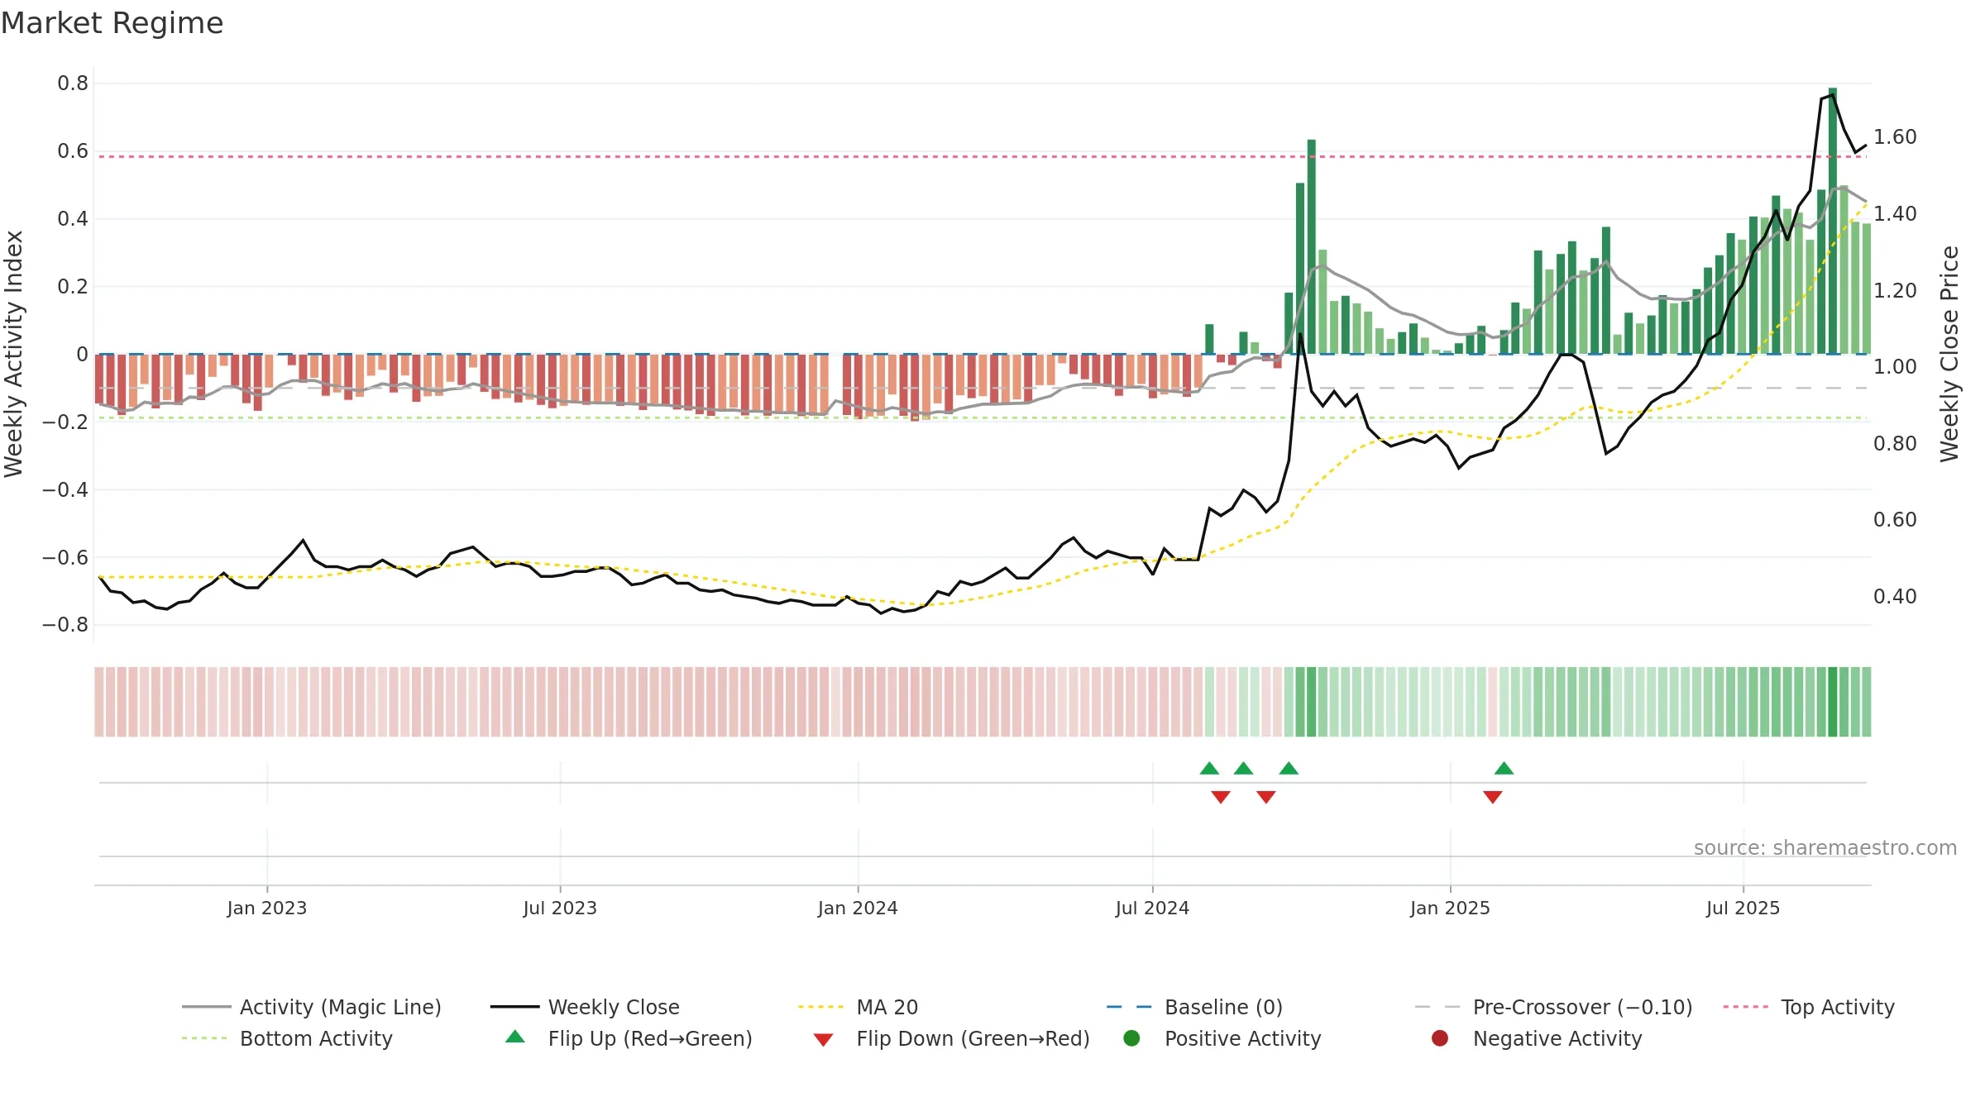
Task: Click the red flip-down triangle after Jan 2025
Action: (x=1493, y=797)
